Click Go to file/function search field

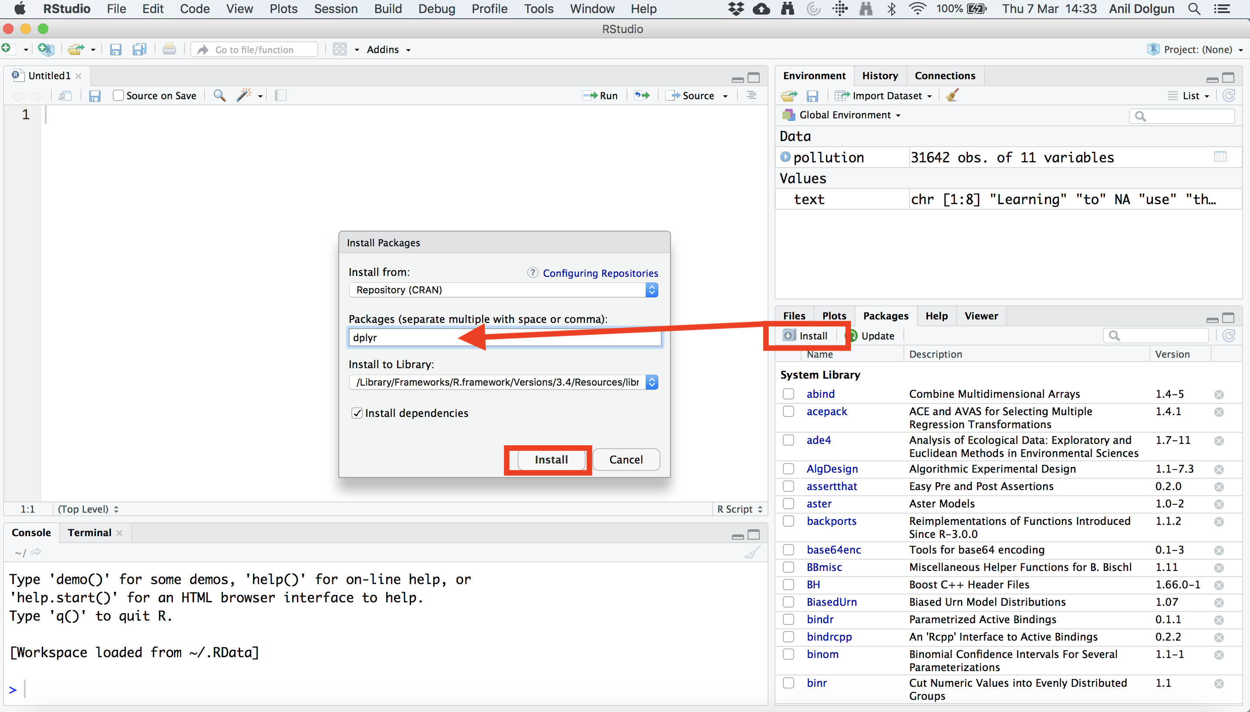[254, 49]
